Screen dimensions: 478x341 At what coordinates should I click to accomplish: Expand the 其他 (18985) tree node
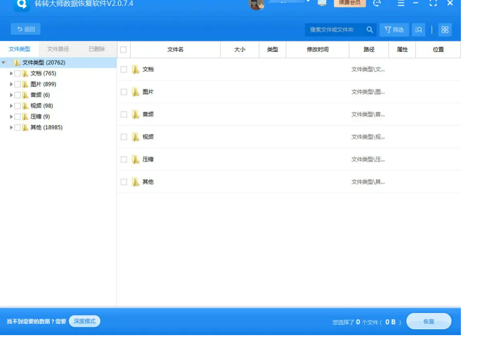click(11, 127)
